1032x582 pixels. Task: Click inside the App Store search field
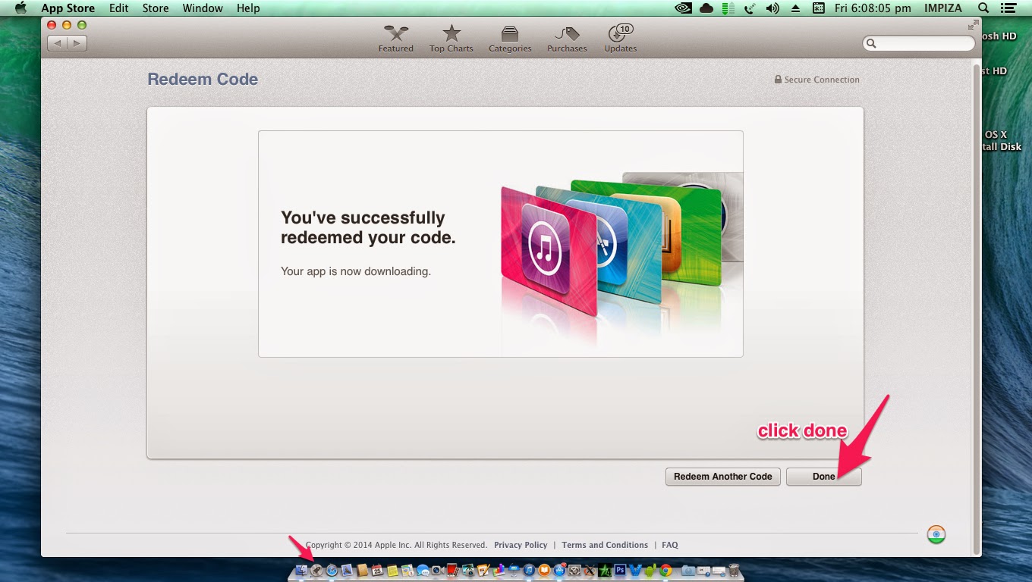(x=919, y=43)
